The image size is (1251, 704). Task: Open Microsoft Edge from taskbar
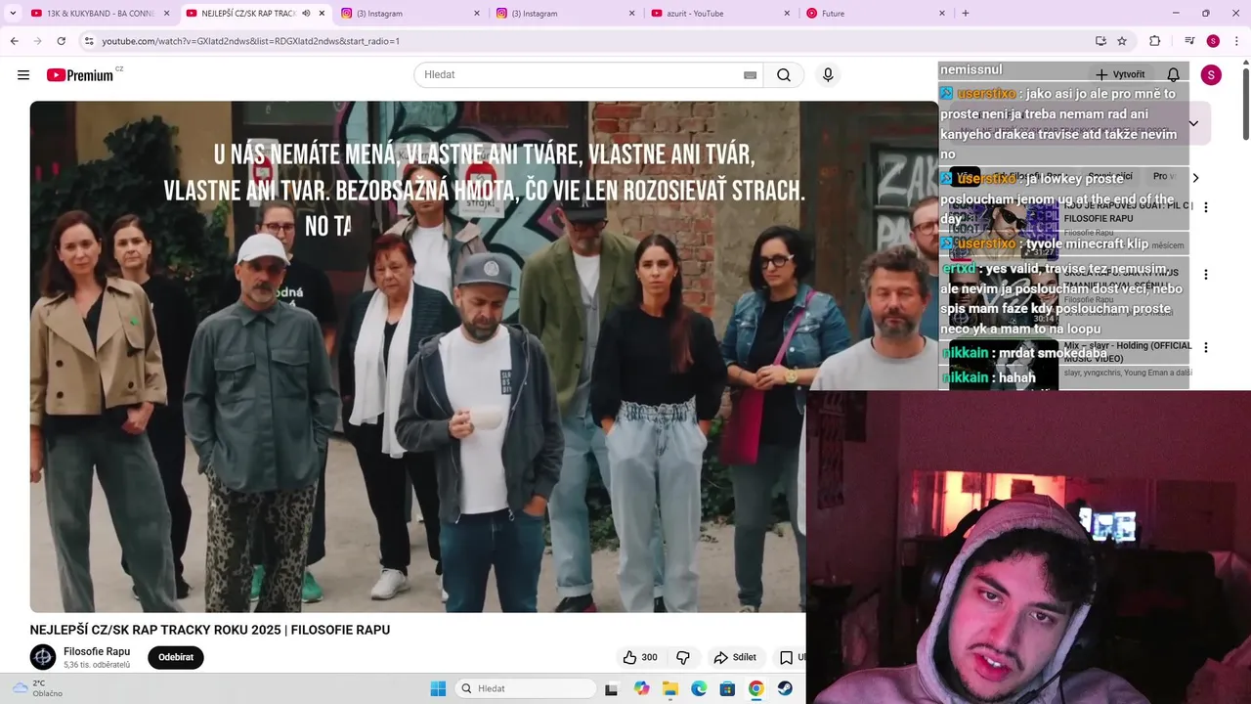tap(699, 688)
